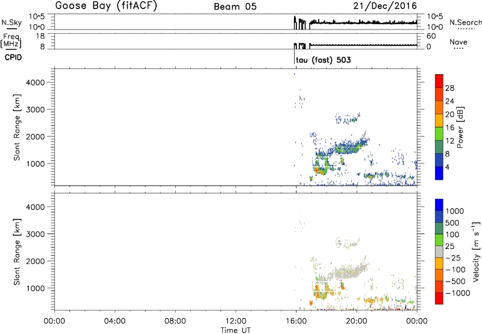Click the '16' Power colorbar label
The height and width of the screenshot is (334, 482).
tap(449, 128)
